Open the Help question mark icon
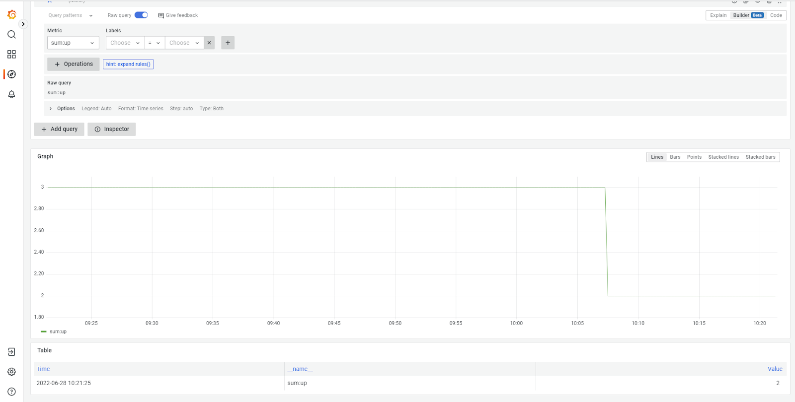The width and height of the screenshot is (795, 402). coord(11,392)
